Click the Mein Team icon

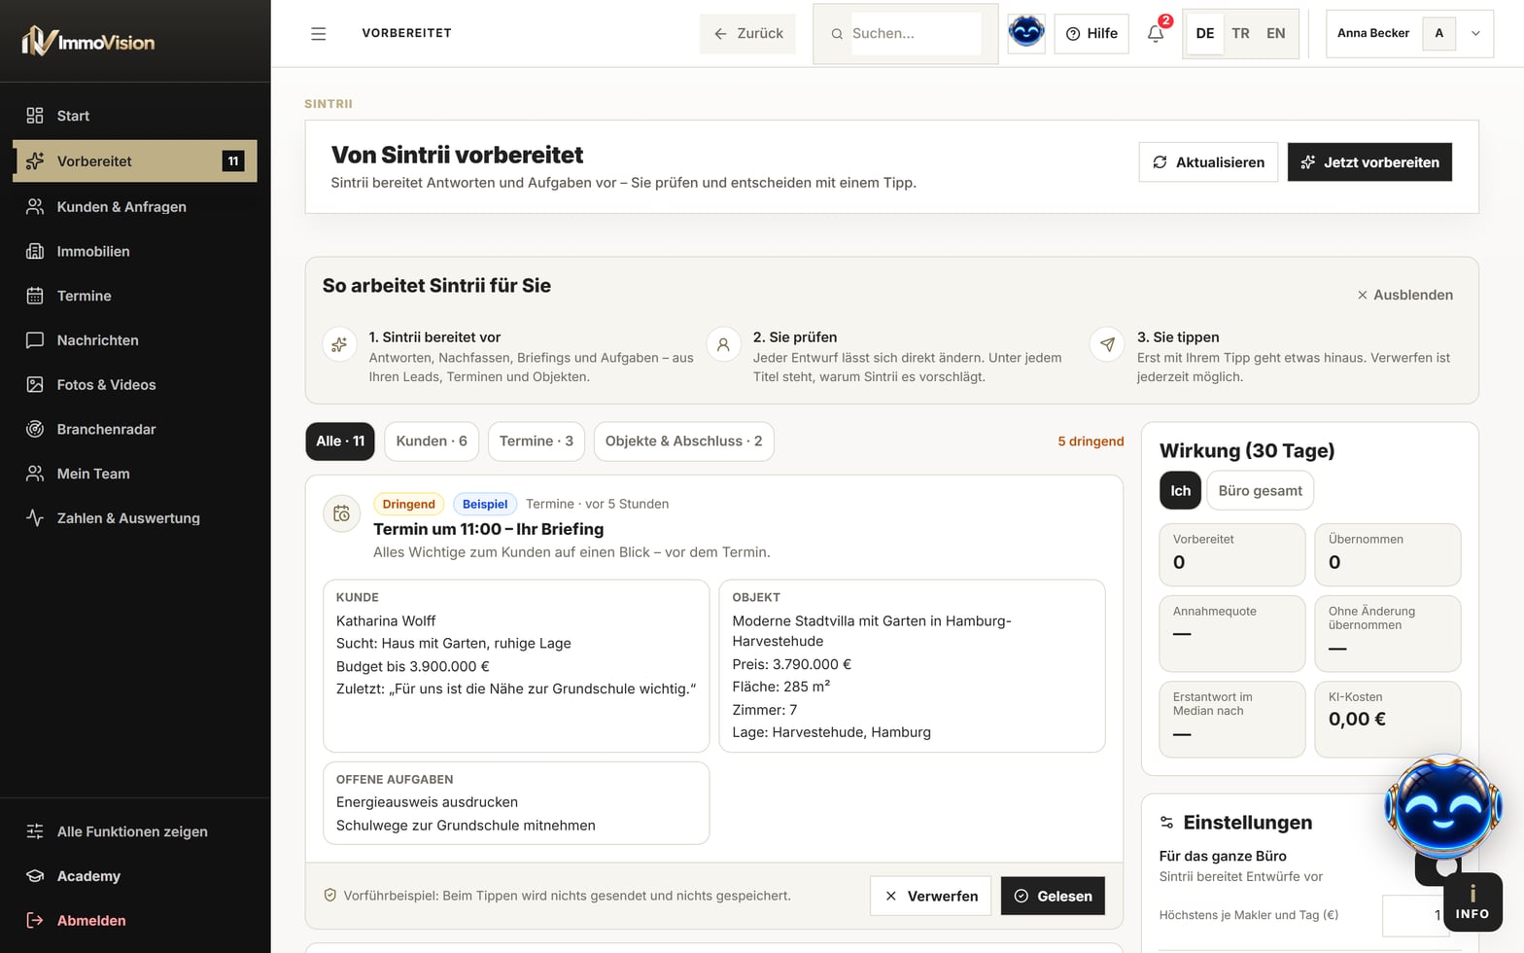pyautogui.click(x=35, y=474)
